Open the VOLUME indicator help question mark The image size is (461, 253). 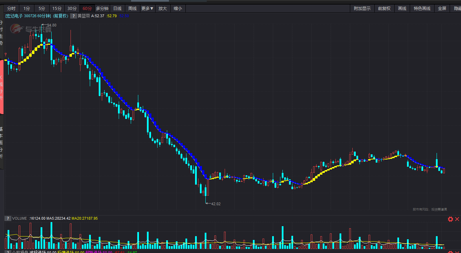(7, 218)
